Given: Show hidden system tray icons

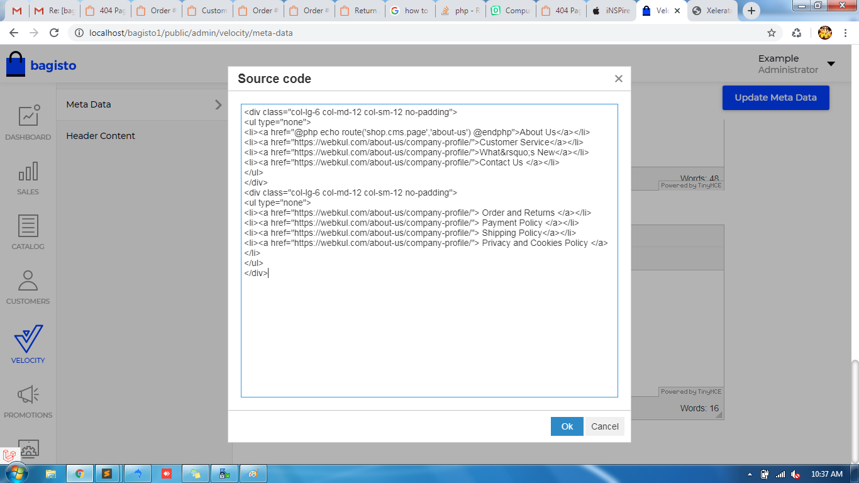Looking at the screenshot, I should coord(750,474).
